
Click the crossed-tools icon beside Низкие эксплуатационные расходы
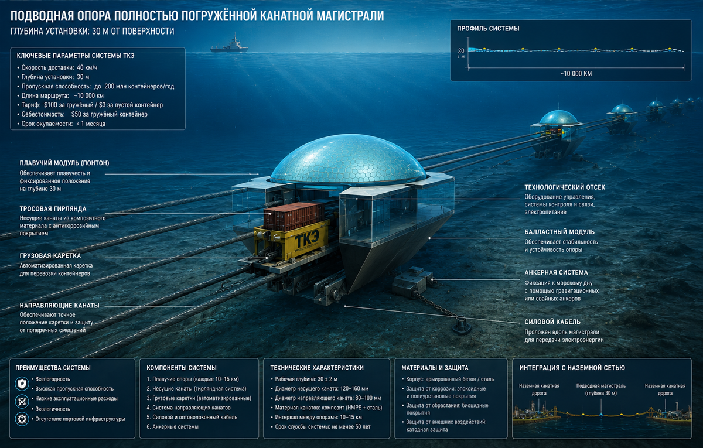click(22, 401)
